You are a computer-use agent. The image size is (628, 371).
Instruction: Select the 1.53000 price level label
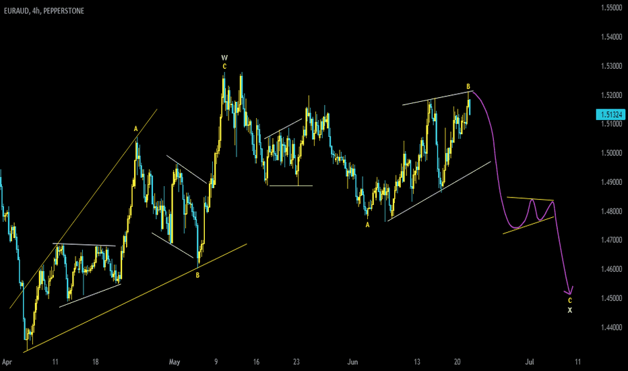[611, 66]
